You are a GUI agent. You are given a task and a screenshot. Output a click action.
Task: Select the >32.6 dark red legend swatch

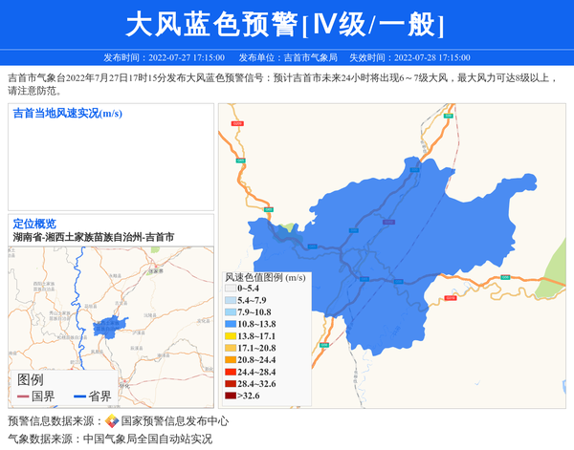[x=230, y=396]
